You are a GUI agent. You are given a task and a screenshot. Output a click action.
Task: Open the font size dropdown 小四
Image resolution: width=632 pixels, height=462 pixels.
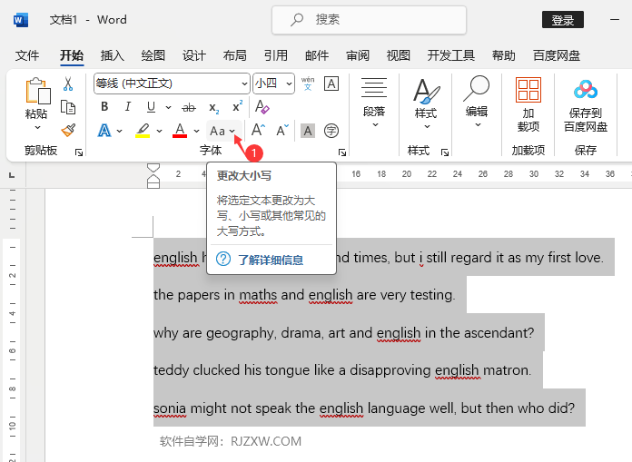[289, 84]
